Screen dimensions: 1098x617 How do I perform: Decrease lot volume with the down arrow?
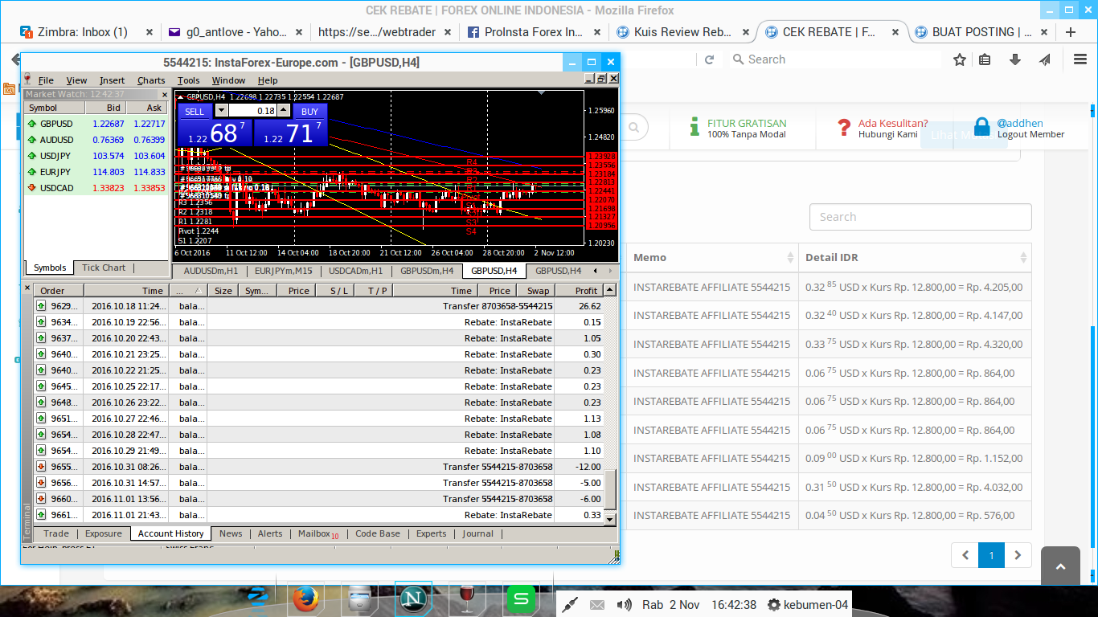223,111
